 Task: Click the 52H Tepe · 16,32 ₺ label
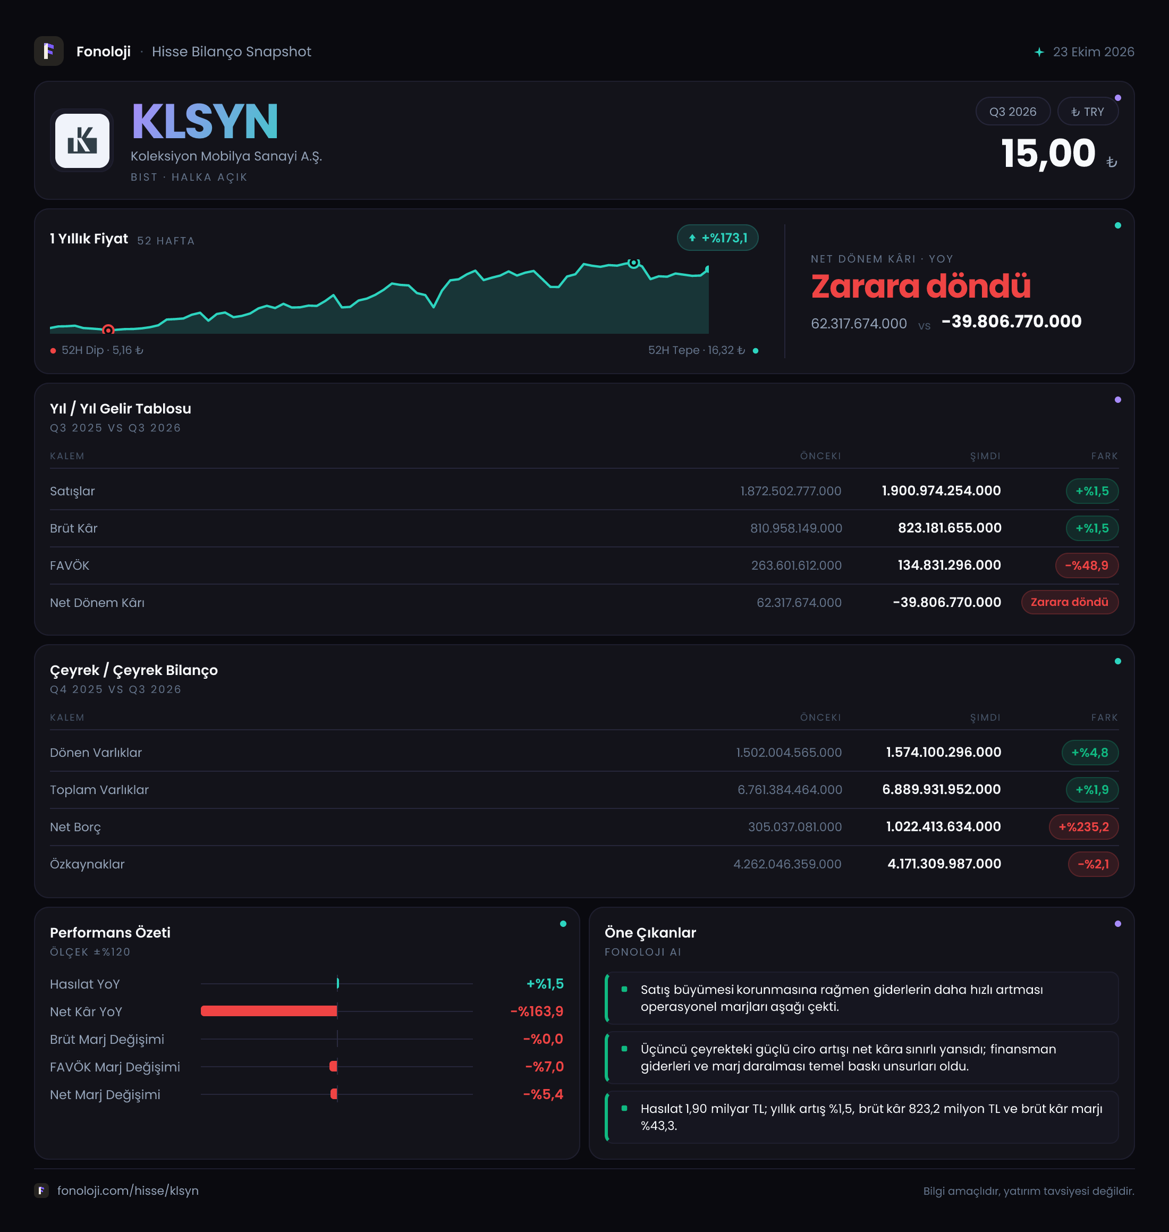coord(696,350)
